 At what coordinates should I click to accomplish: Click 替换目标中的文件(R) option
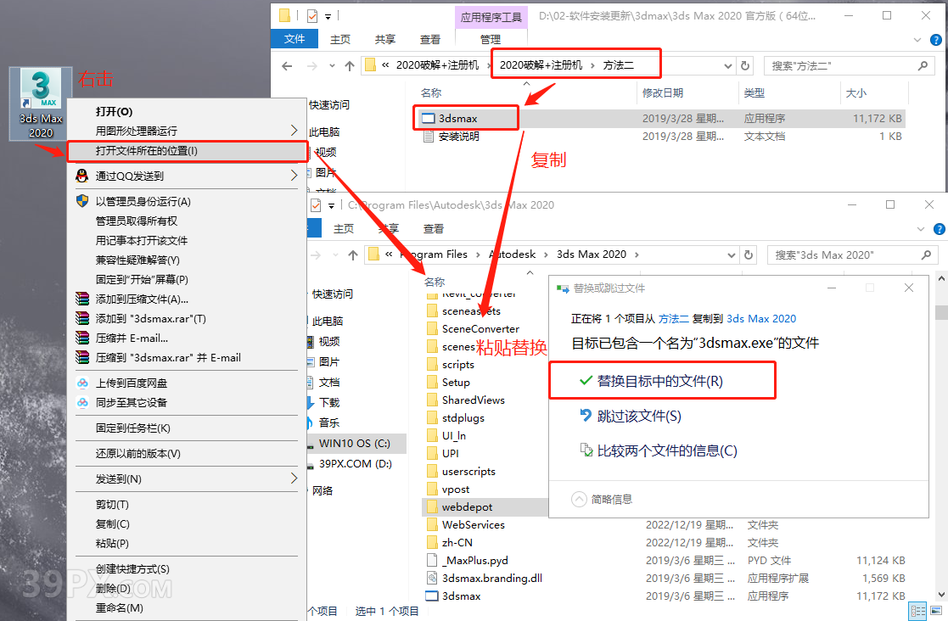[659, 381]
